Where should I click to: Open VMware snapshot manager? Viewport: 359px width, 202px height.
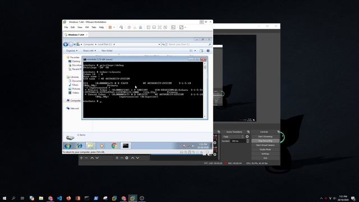coord(141,27)
